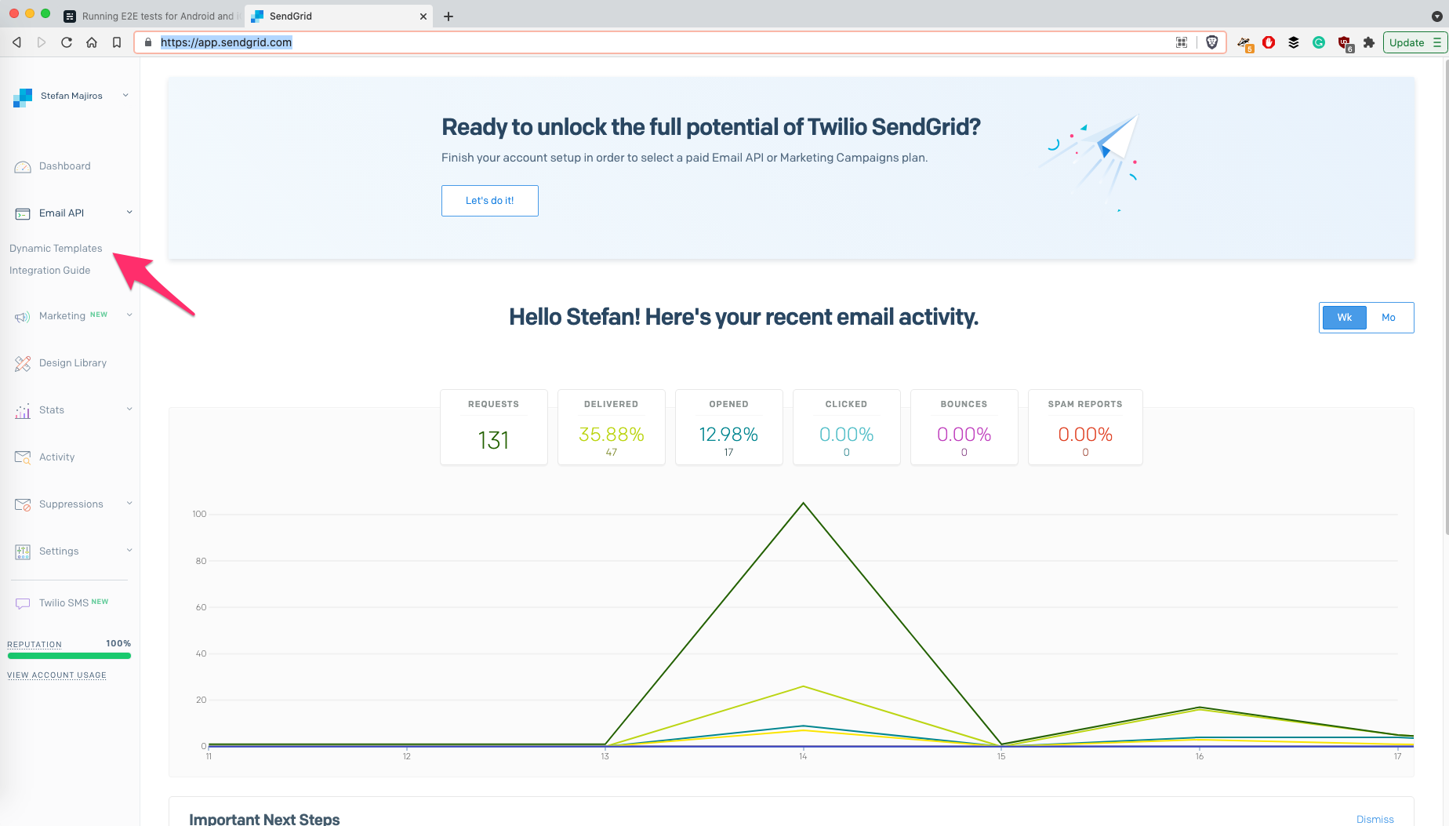Open the Grammarly green extension icon
The height and width of the screenshot is (826, 1449).
pos(1319,42)
